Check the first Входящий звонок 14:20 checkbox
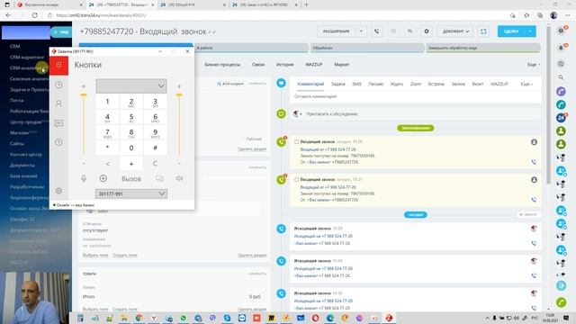Image resolution: width=576 pixels, height=324 pixels. tap(296, 141)
